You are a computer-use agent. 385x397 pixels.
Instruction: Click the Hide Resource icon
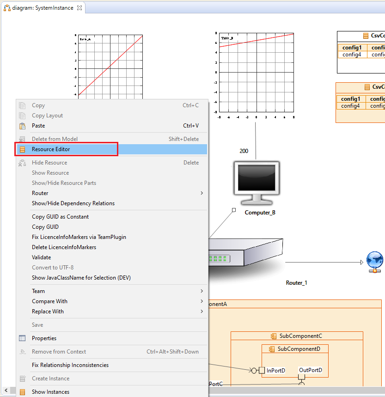pyautogui.click(x=22, y=162)
